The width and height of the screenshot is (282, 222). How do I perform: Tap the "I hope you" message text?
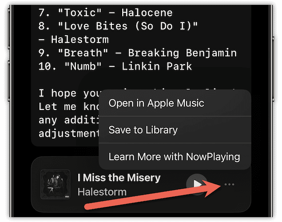click(70, 93)
